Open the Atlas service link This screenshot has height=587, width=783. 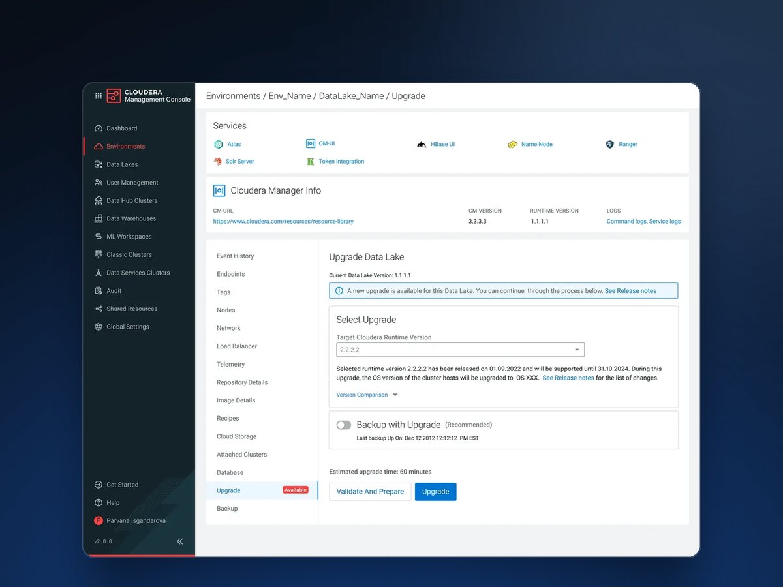(x=234, y=145)
